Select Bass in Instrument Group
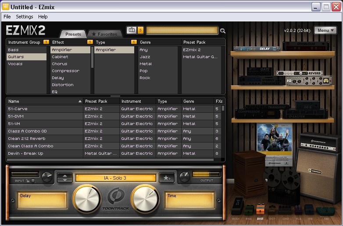Viewport: 343px width, 226px height. pyautogui.click(x=26, y=50)
